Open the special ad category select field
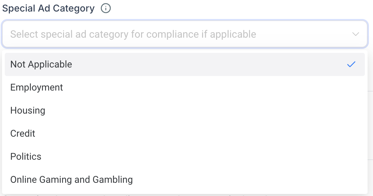The height and width of the screenshot is (196, 373). (185, 34)
